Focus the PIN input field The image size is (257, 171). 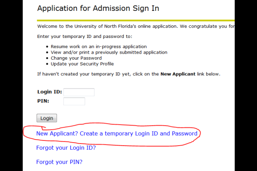[x=74, y=101]
